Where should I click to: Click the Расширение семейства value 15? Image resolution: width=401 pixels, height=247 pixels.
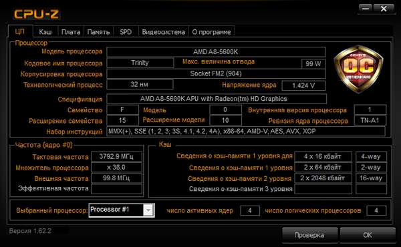point(122,120)
